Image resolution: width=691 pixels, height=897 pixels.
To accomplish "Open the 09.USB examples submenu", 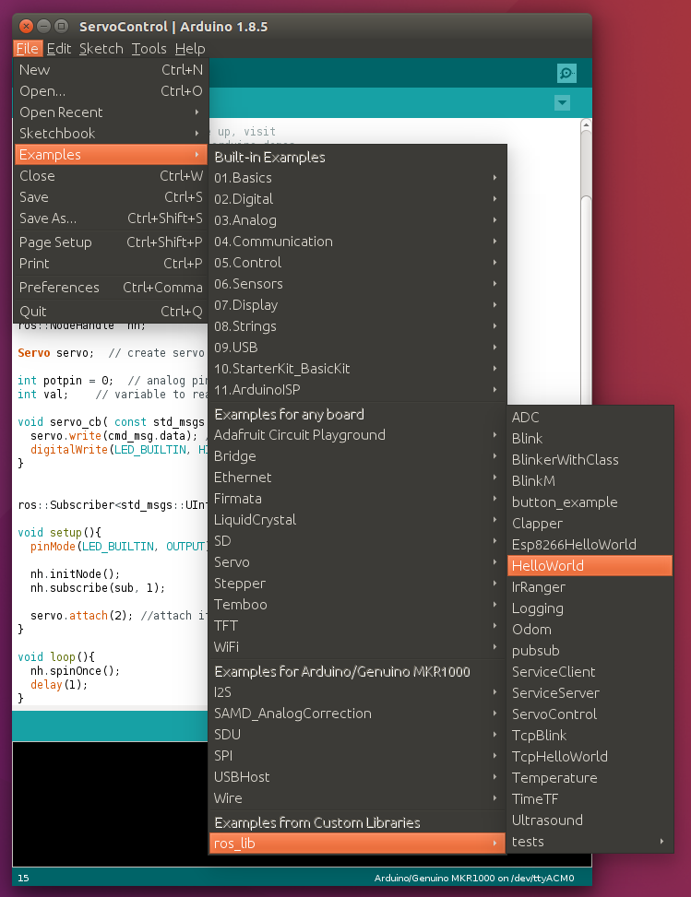I will coord(357,348).
